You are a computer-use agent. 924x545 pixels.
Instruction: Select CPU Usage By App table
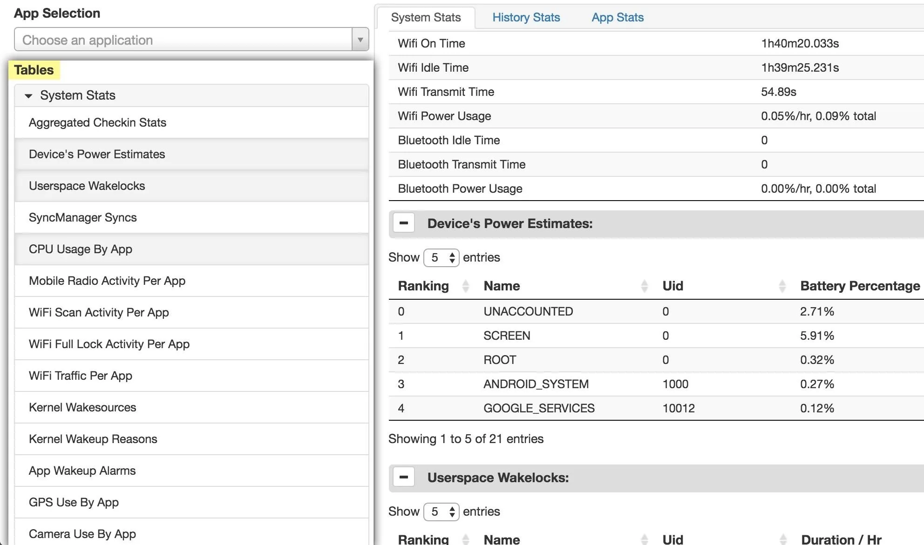point(191,249)
